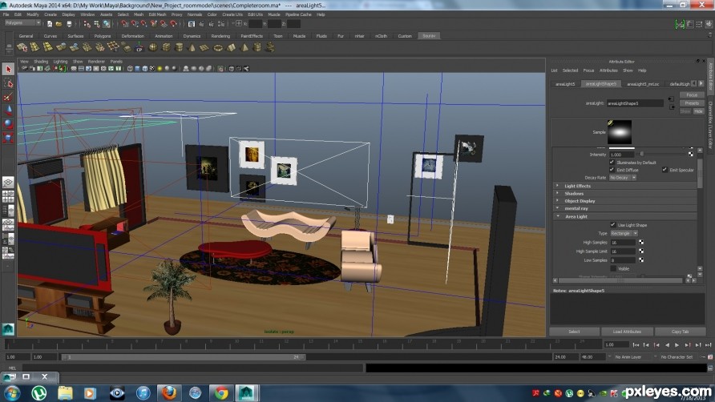Click the New Scene icon
This screenshot has height=402, width=715.
click(50, 24)
